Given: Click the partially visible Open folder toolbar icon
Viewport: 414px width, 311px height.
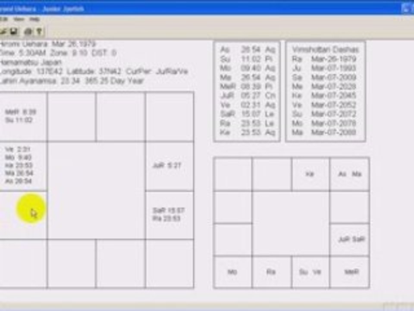Looking at the screenshot, I should pos(3,32).
